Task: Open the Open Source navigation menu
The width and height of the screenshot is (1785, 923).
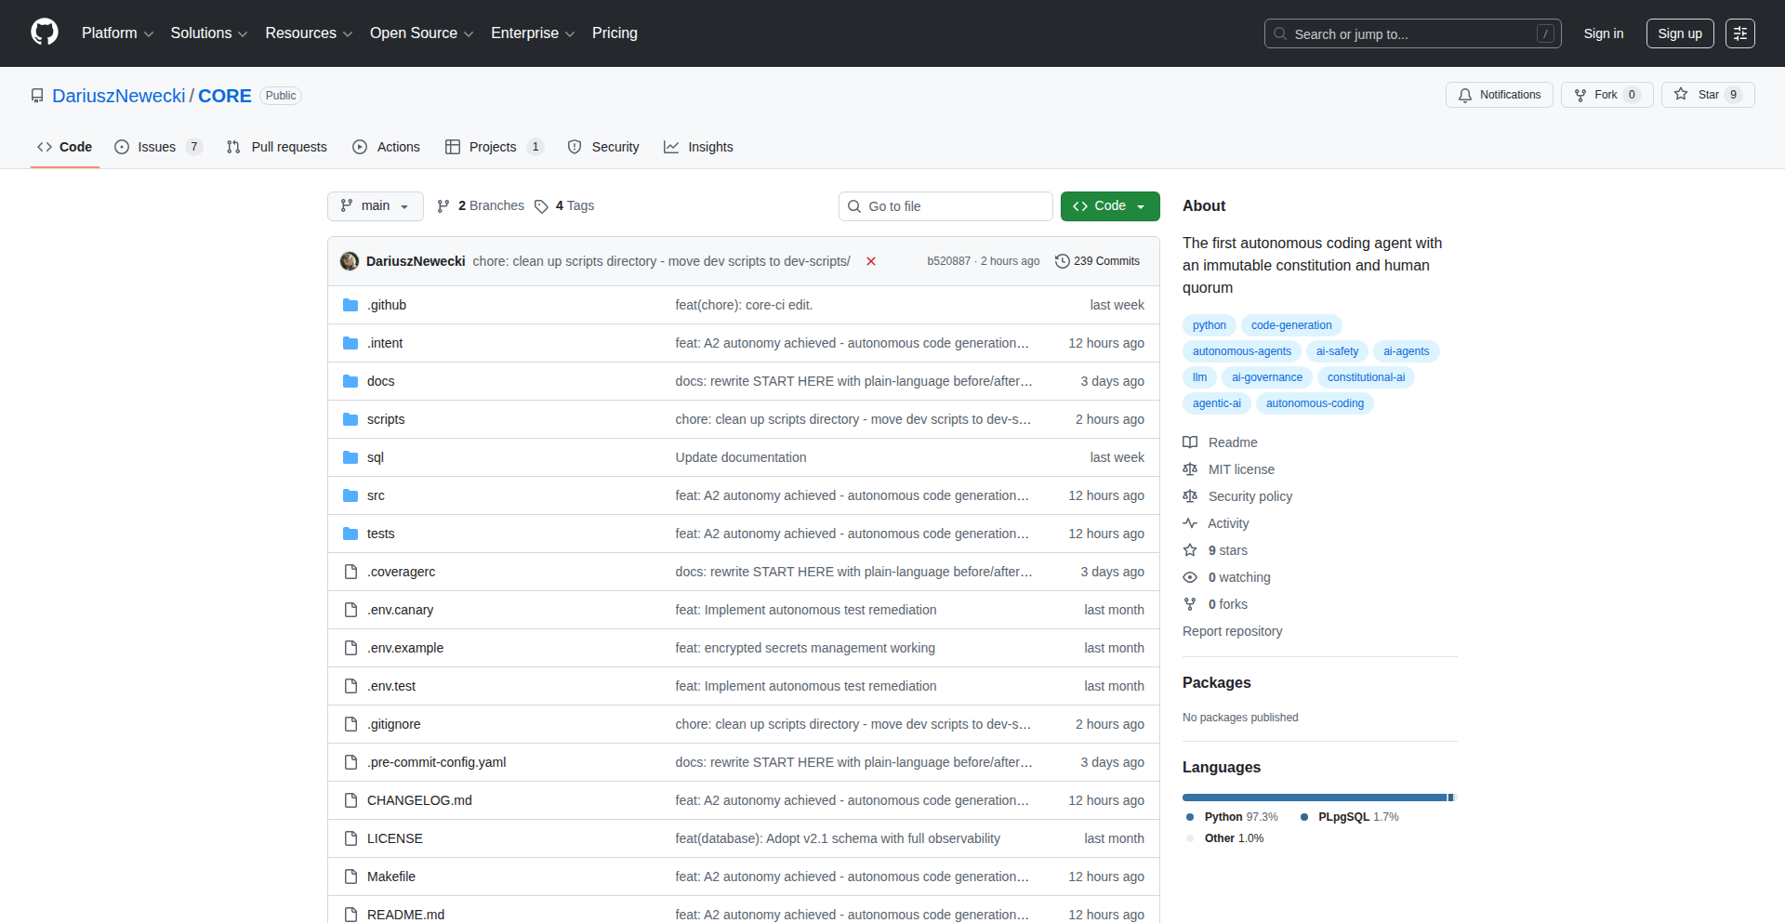Action: [421, 33]
